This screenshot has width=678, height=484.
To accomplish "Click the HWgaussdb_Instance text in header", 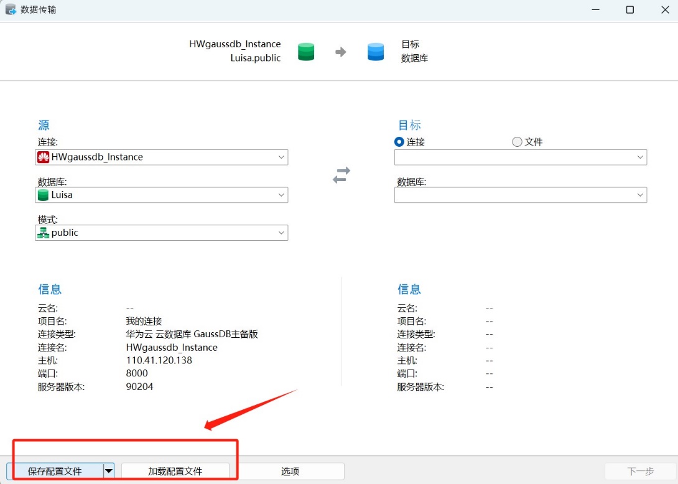I will tap(235, 44).
